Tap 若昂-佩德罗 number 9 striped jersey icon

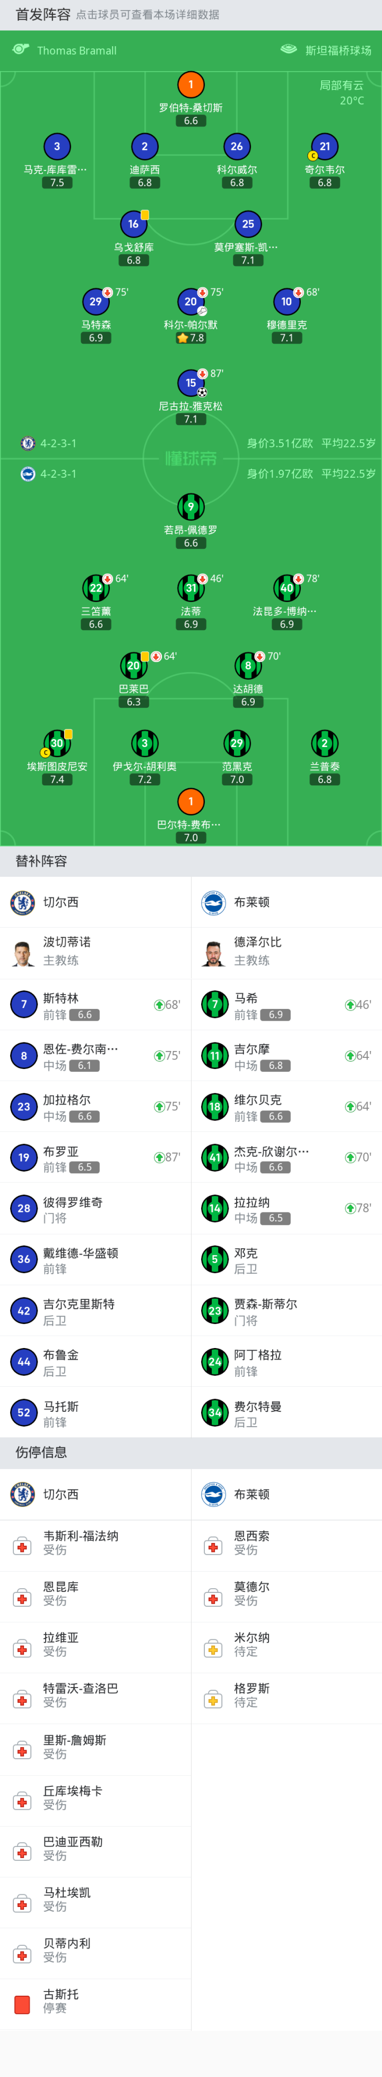(x=191, y=507)
